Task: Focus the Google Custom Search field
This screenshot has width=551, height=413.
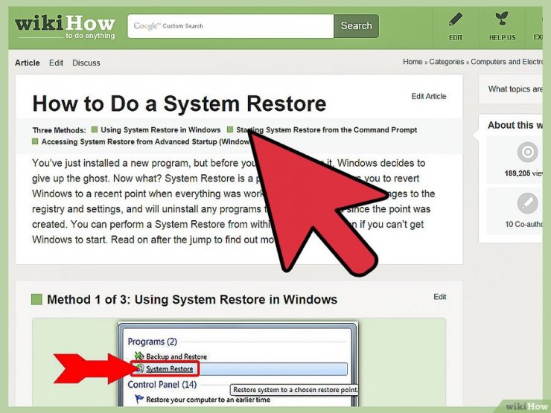Action: click(x=231, y=26)
